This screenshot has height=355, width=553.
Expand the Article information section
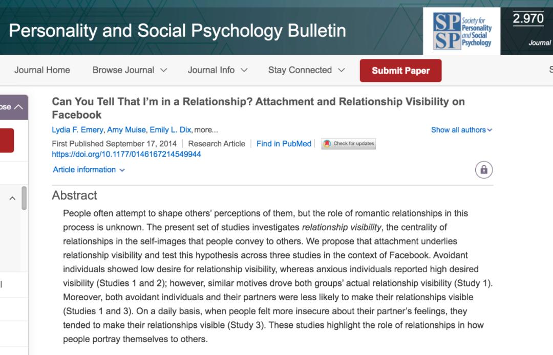tap(89, 170)
